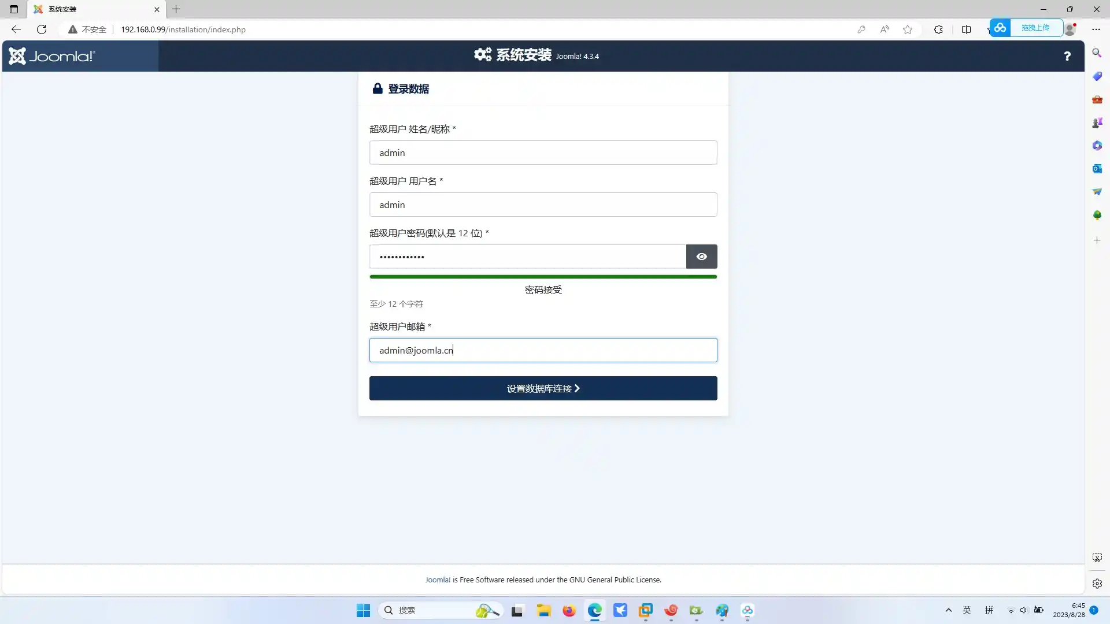This screenshot has width=1110, height=624.
Task: Refresh the browser page
Action: [x=42, y=29]
